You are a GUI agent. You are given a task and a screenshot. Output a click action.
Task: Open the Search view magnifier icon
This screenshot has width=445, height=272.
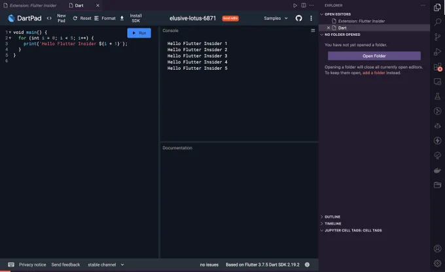coord(437,22)
